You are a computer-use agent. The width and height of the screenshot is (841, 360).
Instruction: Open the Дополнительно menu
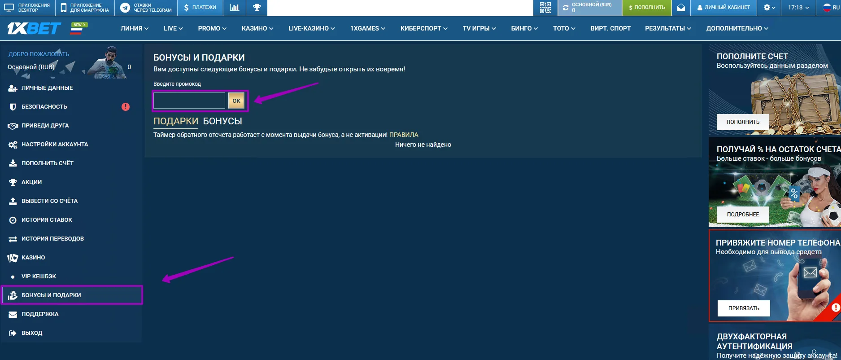pyautogui.click(x=737, y=28)
